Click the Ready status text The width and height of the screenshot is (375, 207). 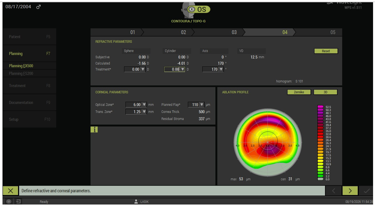click(x=44, y=202)
